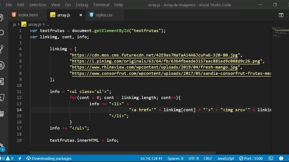
Task: Open the futurecdn.net image link on line 5
Action: tap(154, 55)
